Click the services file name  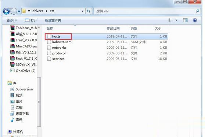[58, 59]
